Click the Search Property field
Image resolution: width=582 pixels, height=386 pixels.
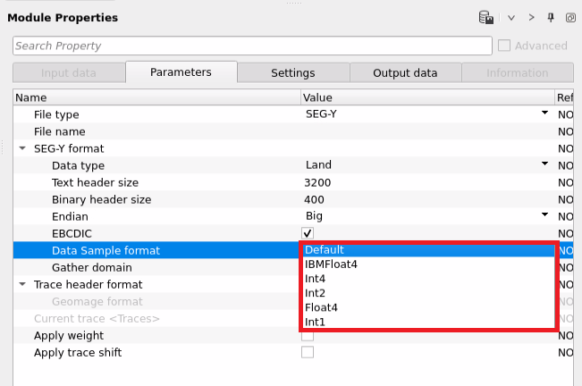[x=252, y=46]
